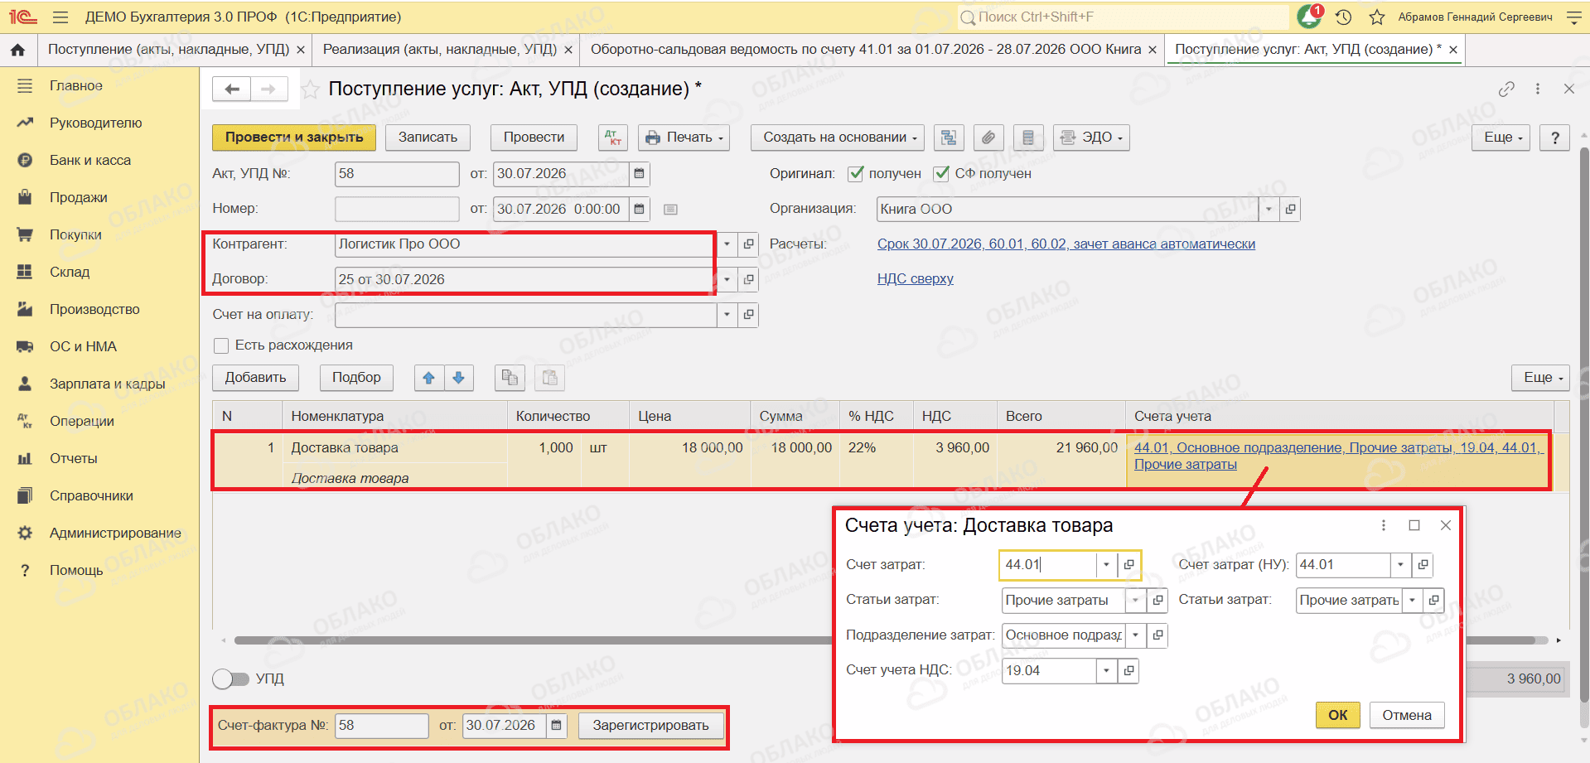This screenshot has height=763, width=1590.
Task: Open related documents structure icon
Action: point(949,138)
